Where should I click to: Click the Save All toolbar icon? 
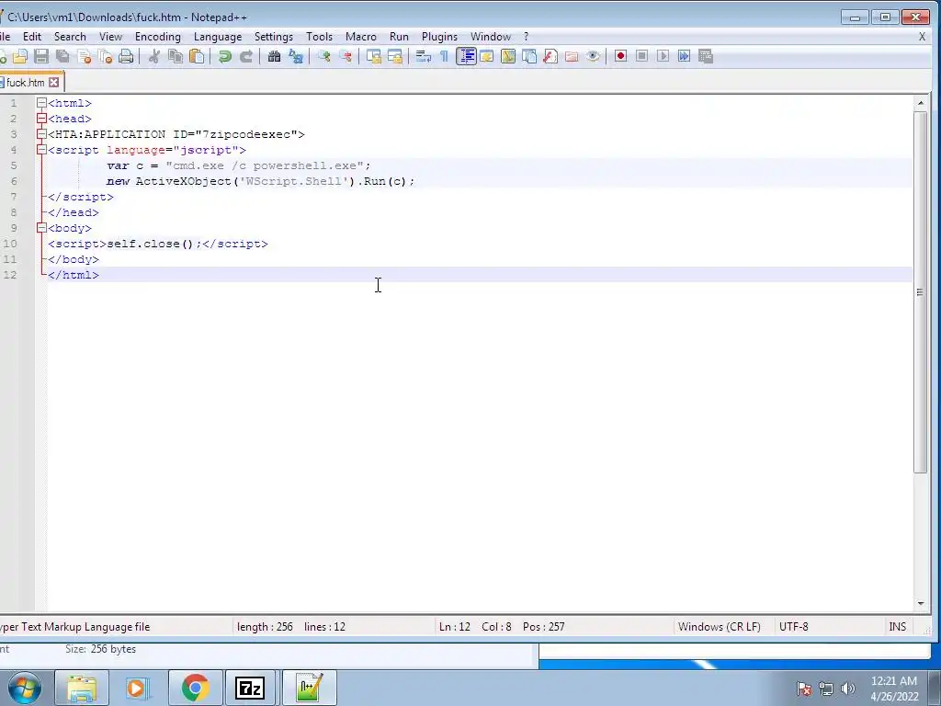coord(62,56)
